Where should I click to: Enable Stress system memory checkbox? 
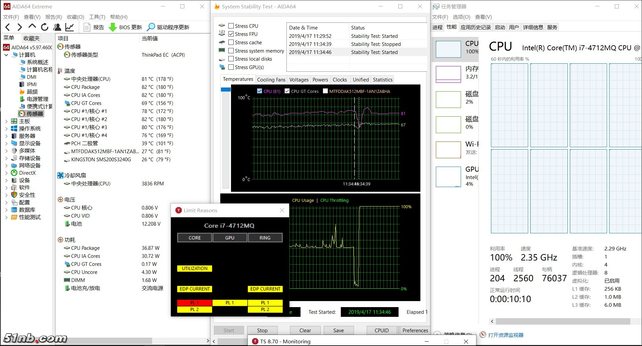[x=231, y=51]
